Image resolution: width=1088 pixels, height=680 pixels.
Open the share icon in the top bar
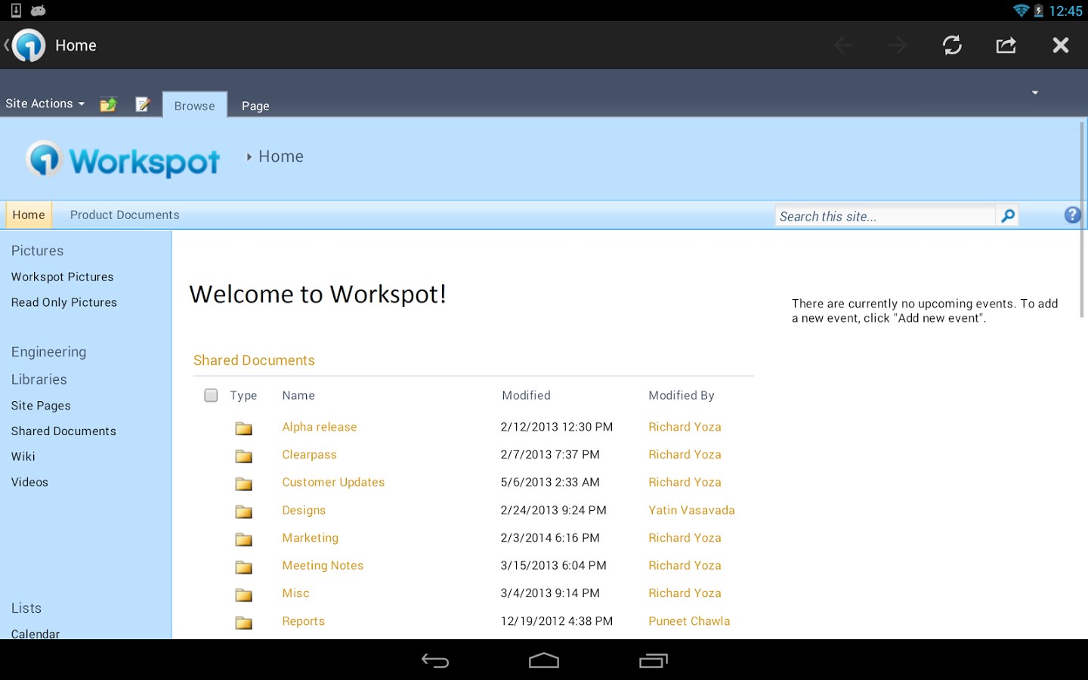1006,45
